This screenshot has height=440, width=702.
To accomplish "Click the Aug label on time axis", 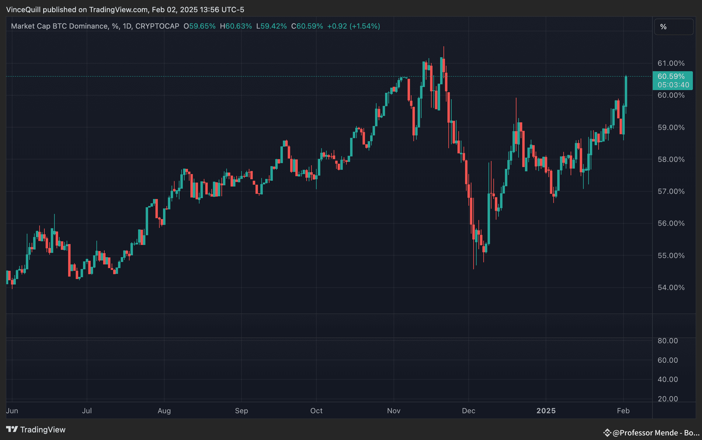I will (164, 411).
